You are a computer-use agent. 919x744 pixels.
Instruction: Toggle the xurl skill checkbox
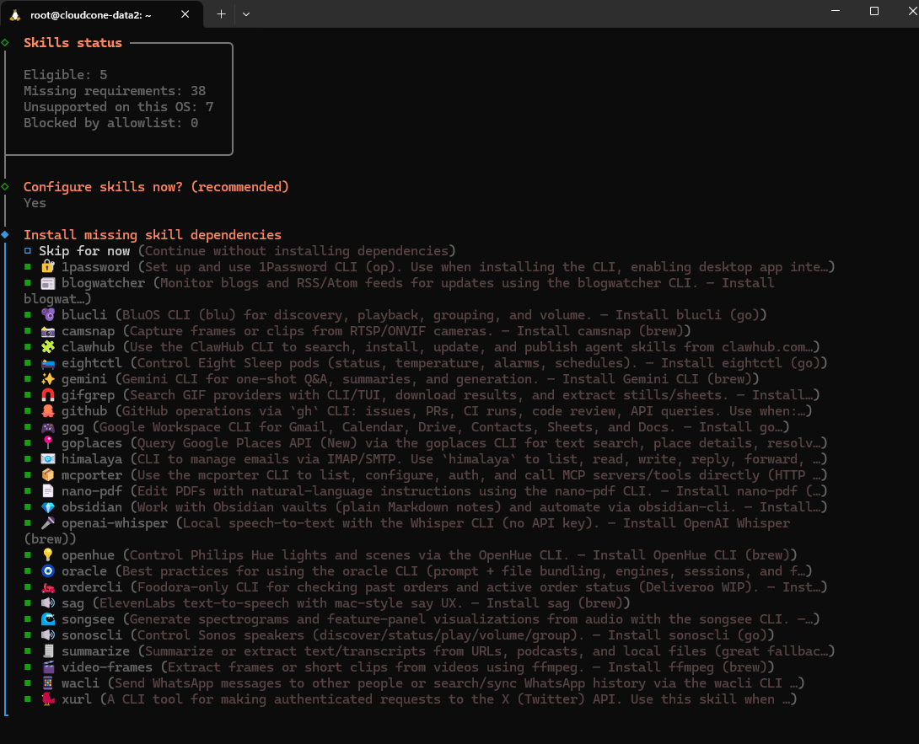[x=28, y=699]
